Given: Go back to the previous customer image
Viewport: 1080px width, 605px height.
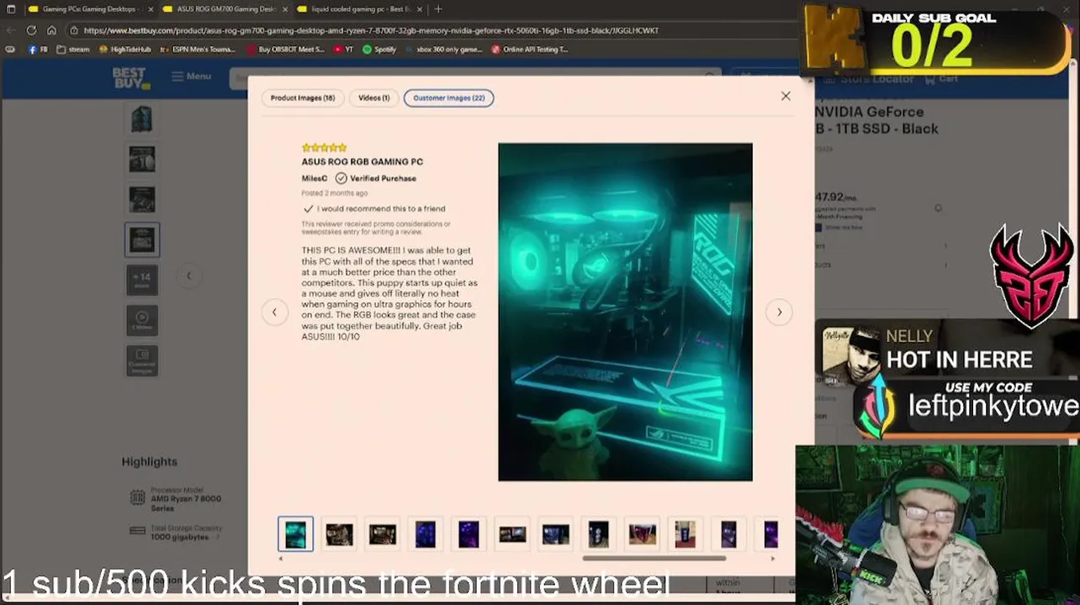Looking at the screenshot, I should point(274,312).
